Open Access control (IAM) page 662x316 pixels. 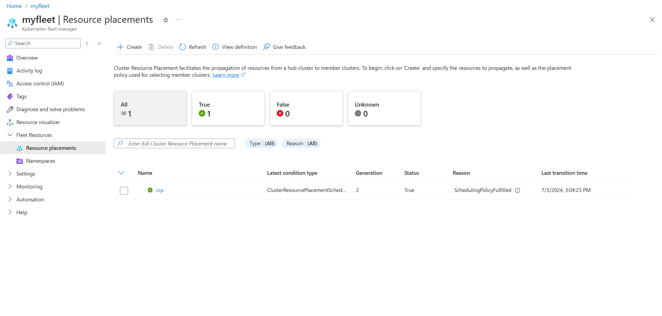click(x=40, y=83)
